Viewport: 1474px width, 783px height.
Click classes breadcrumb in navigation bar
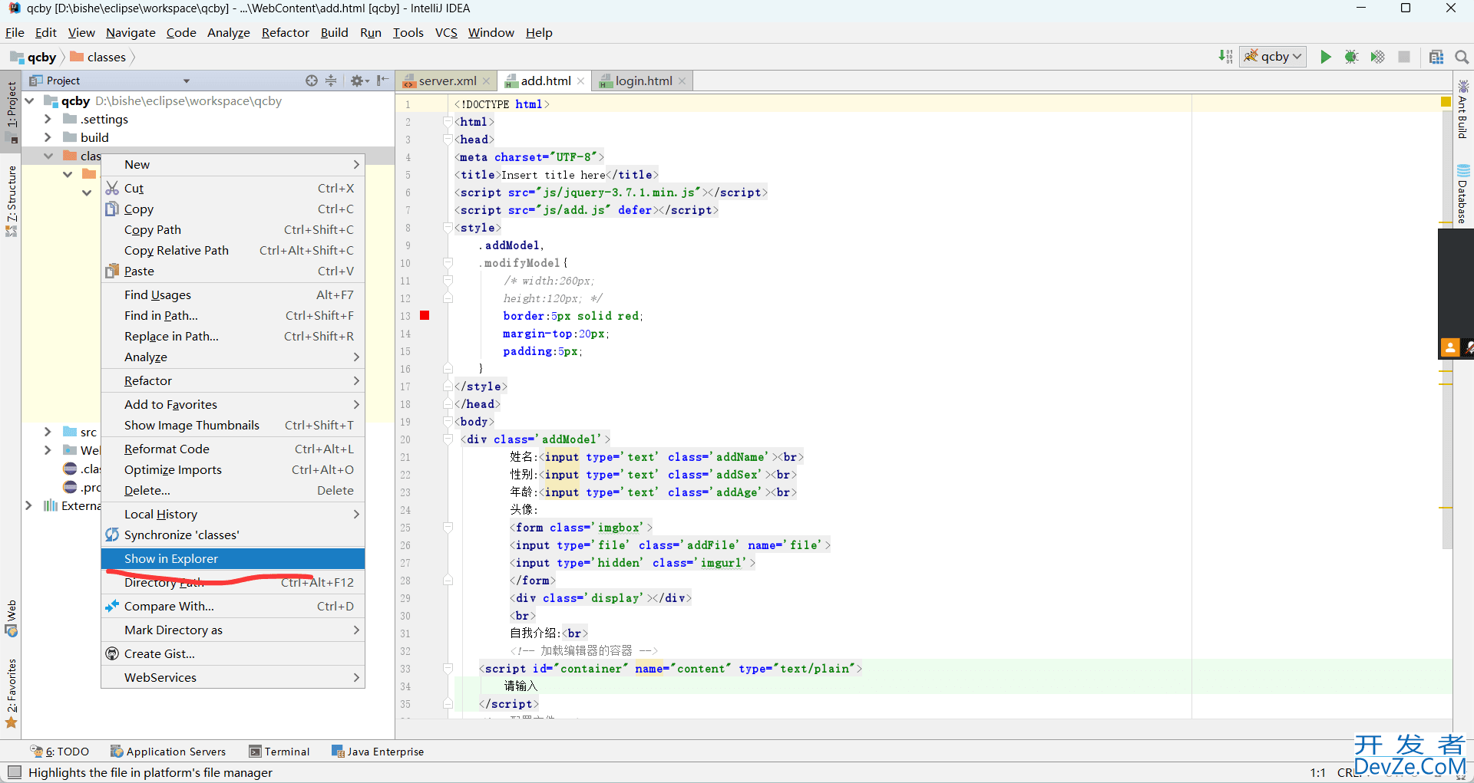click(98, 57)
